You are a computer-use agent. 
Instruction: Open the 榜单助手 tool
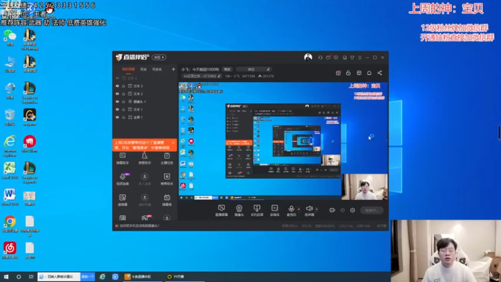[x=167, y=179]
